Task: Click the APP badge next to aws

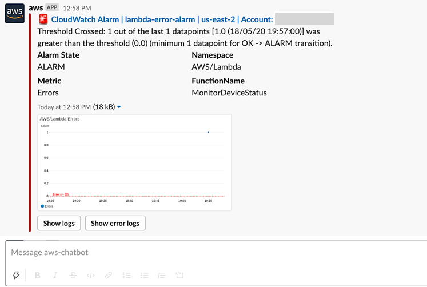Action: pos(52,7)
